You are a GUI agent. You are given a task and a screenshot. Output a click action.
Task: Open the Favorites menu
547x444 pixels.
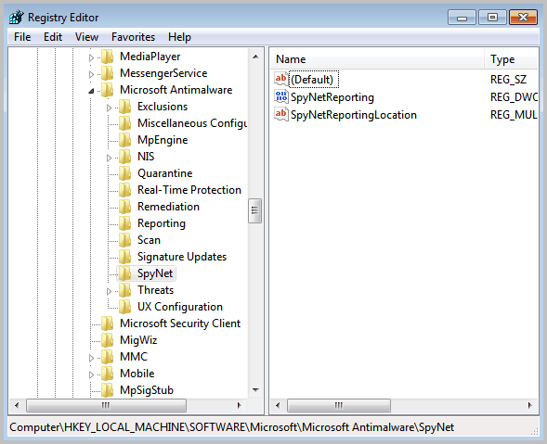(133, 37)
